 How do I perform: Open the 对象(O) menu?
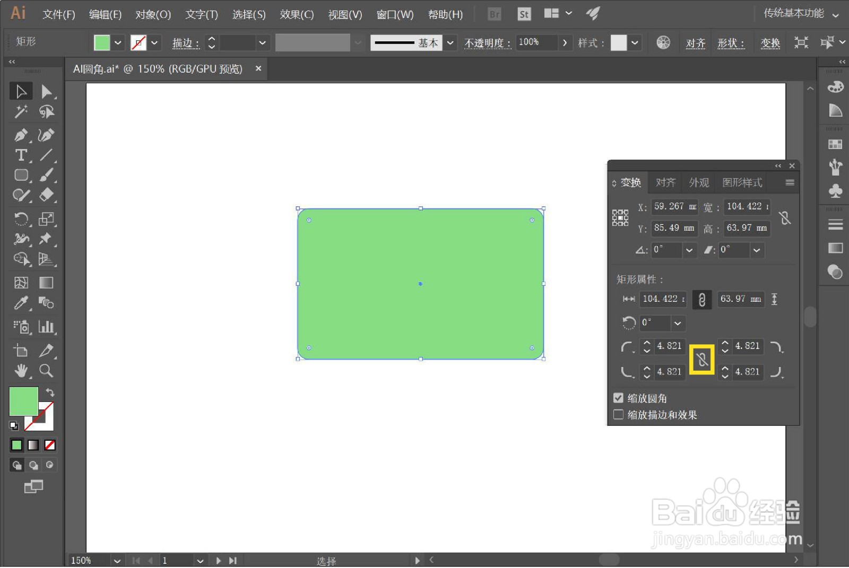point(153,14)
